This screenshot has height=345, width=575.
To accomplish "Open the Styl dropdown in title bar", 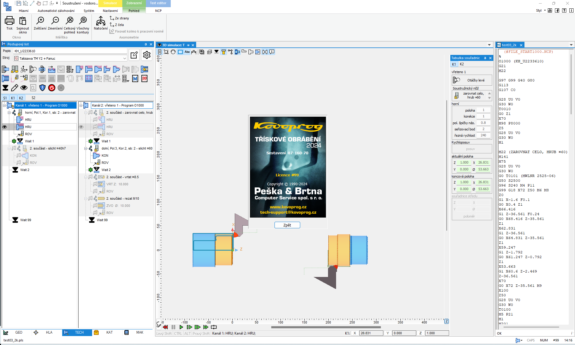I will point(541,10).
